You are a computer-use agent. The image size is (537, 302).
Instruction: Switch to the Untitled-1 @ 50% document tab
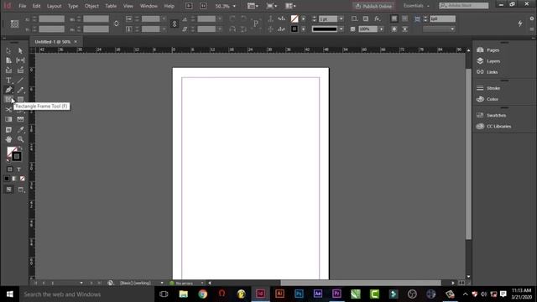[52, 42]
